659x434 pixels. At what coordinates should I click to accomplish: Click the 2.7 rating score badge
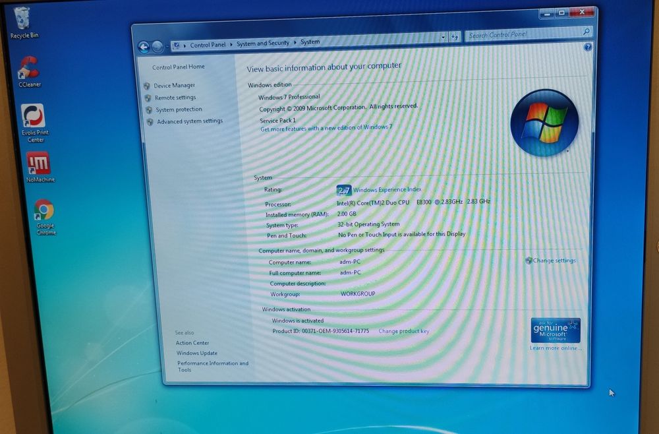(x=344, y=191)
